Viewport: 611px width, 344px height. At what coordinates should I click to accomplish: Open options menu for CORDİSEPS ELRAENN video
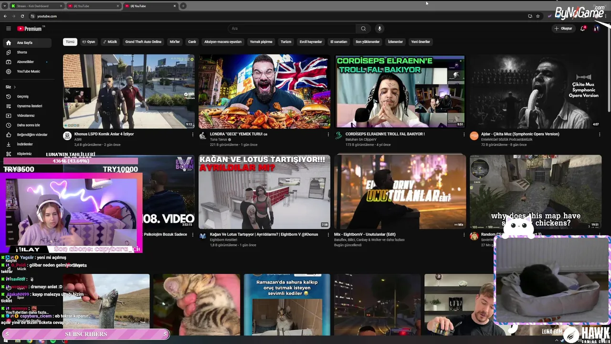pyautogui.click(x=464, y=135)
